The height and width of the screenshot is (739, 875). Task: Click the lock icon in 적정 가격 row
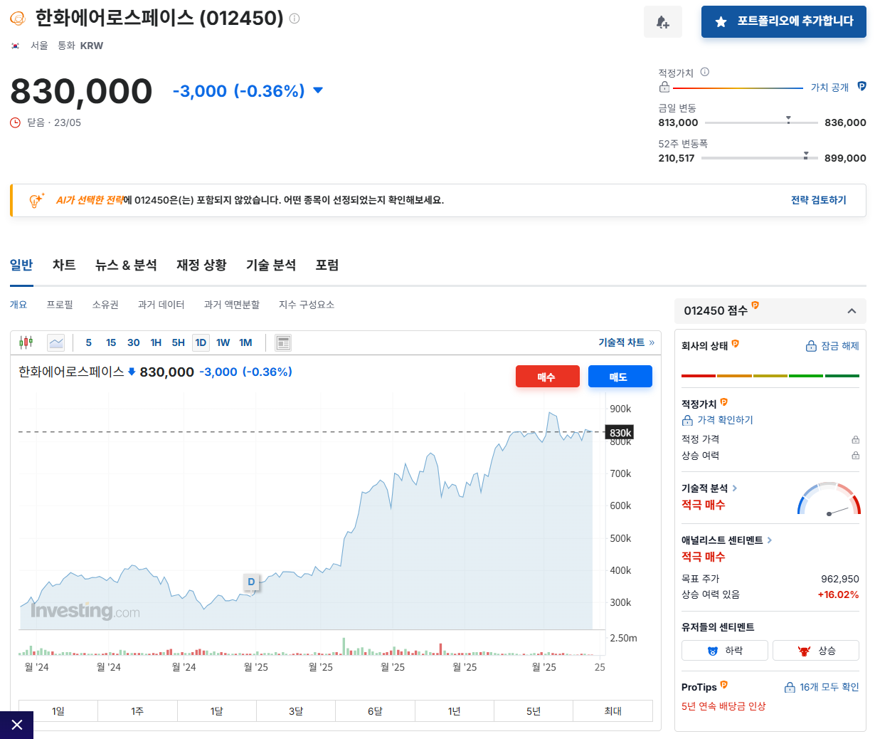(856, 439)
